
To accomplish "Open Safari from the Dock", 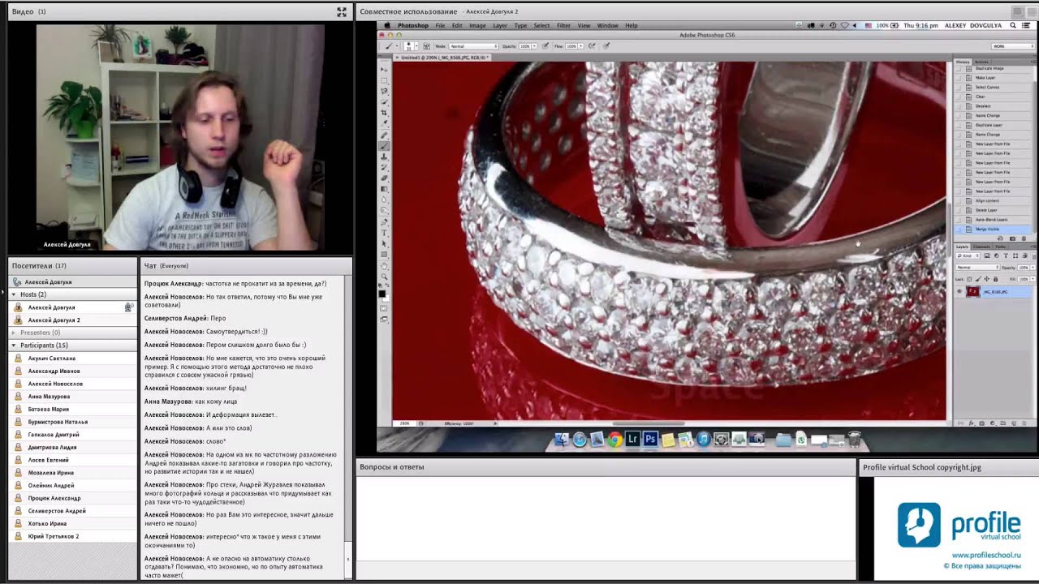I will point(580,439).
